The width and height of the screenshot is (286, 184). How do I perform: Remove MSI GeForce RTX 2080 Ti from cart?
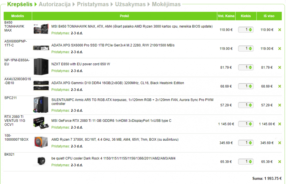click(x=279, y=124)
